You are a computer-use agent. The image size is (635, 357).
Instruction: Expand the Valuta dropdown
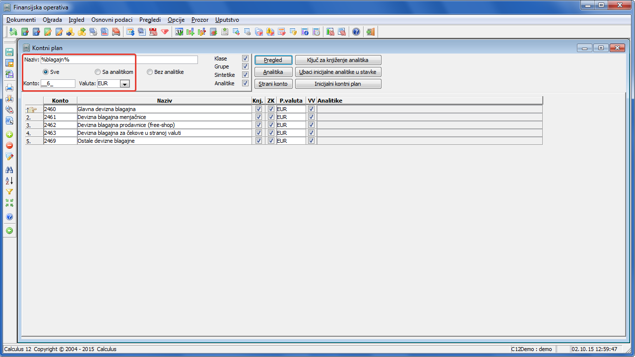[x=125, y=84]
